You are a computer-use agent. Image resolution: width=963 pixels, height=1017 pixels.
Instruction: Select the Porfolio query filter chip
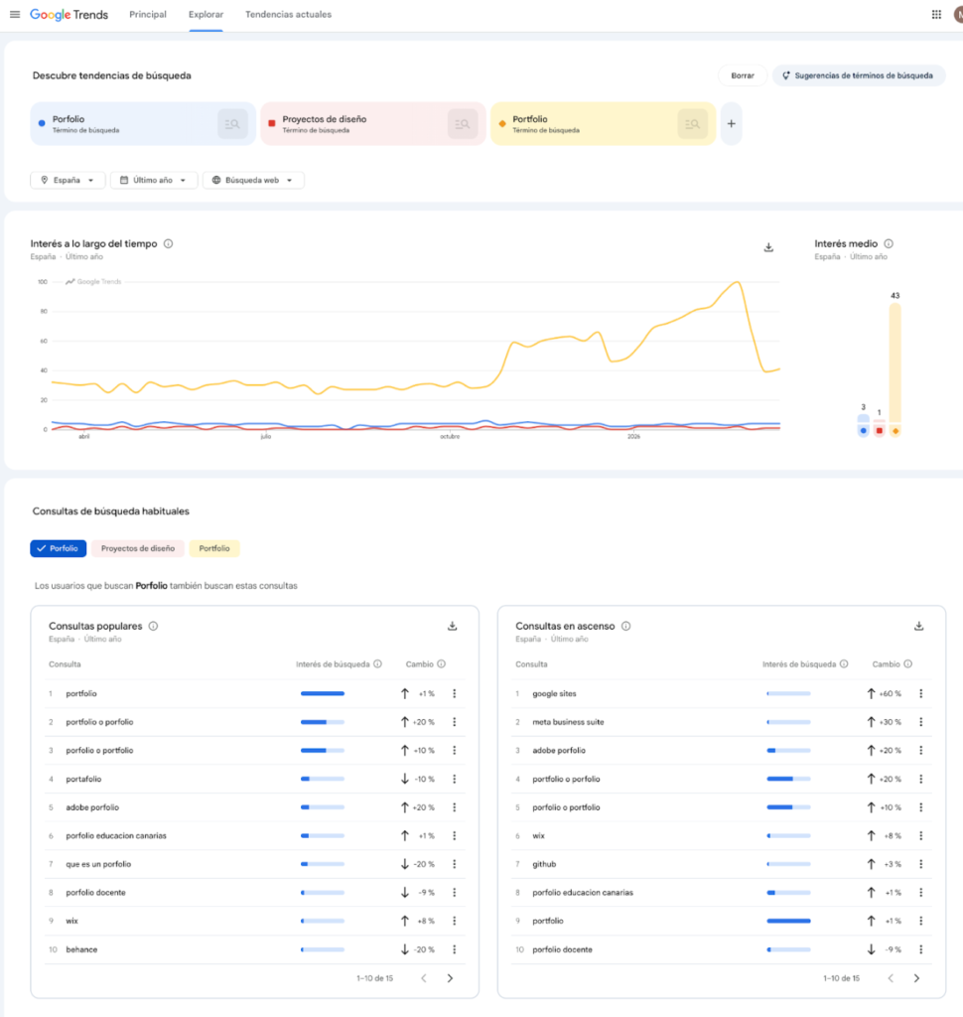click(59, 548)
